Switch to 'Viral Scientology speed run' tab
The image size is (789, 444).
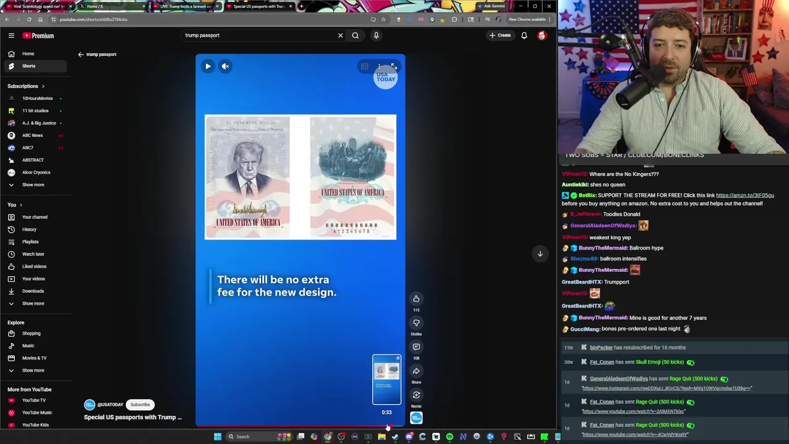pos(38,6)
